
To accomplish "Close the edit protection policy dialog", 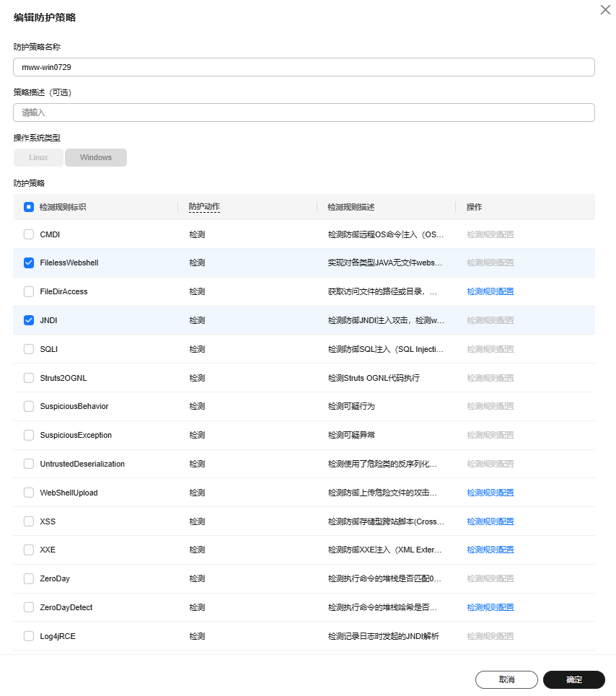I will pos(605,10).
